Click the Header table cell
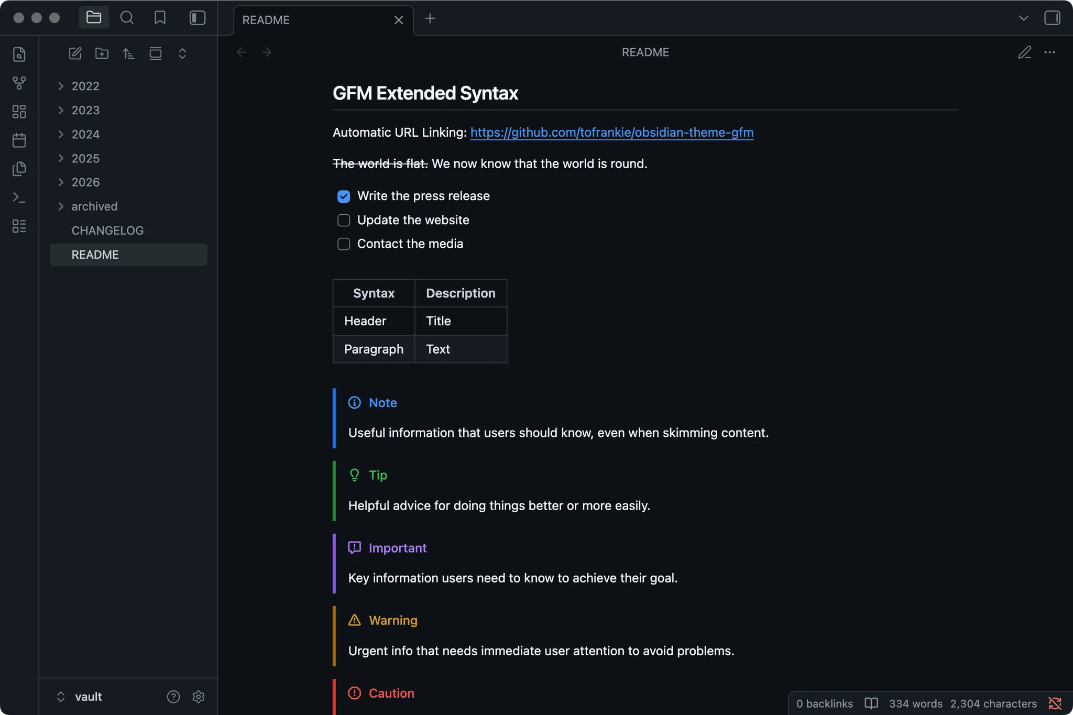 click(374, 321)
